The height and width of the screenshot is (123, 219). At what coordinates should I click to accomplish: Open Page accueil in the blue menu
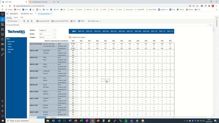click(x=11, y=41)
